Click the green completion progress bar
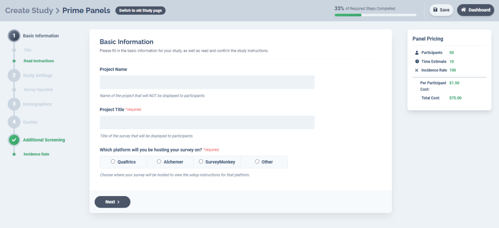Viewport: 499px width, 228px height. tap(348, 15)
